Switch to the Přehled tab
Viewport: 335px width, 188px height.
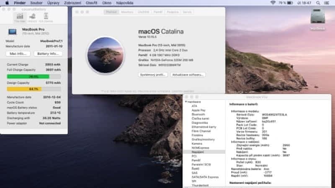click(111, 12)
